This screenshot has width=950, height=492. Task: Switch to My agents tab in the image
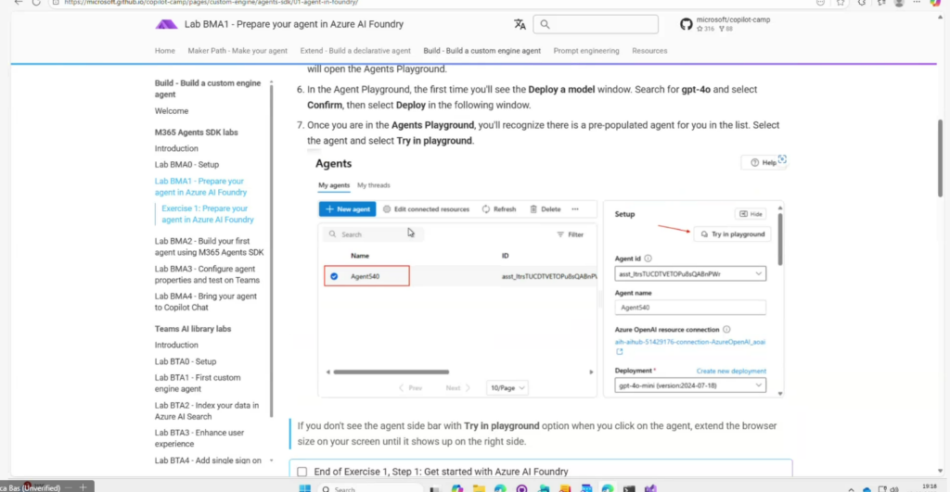tap(334, 185)
